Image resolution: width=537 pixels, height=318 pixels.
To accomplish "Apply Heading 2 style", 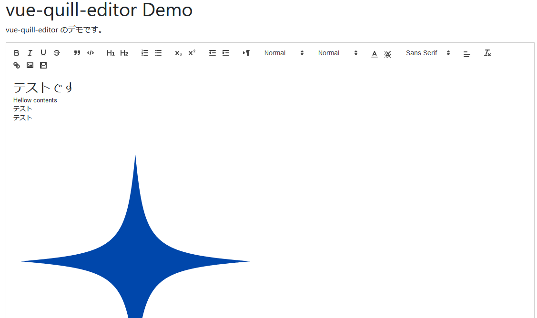I will coord(124,53).
